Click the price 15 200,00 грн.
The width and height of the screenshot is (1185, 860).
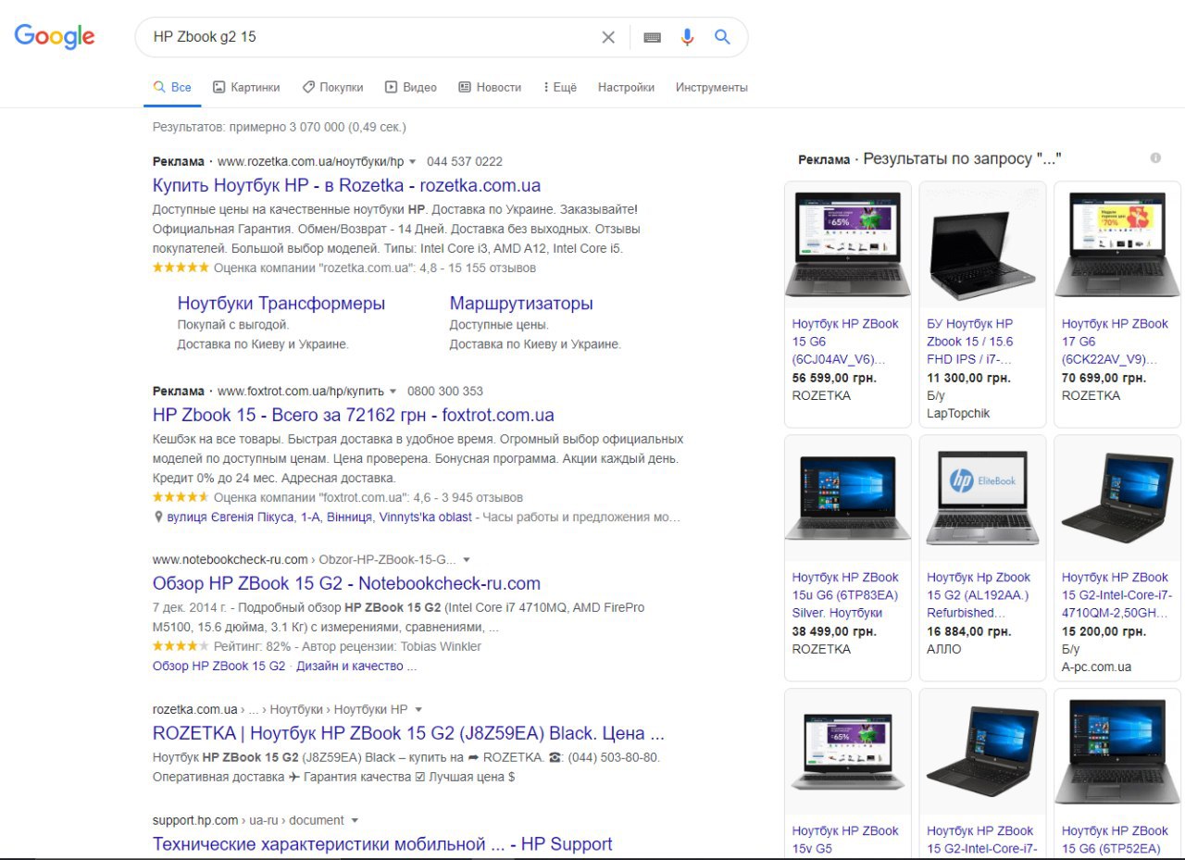(1104, 631)
